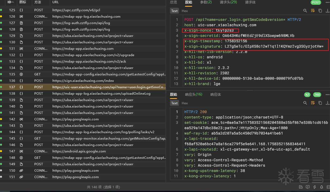Open the feedback comment icon in status bar
The height and width of the screenshot is (192, 330).
[308, 187]
